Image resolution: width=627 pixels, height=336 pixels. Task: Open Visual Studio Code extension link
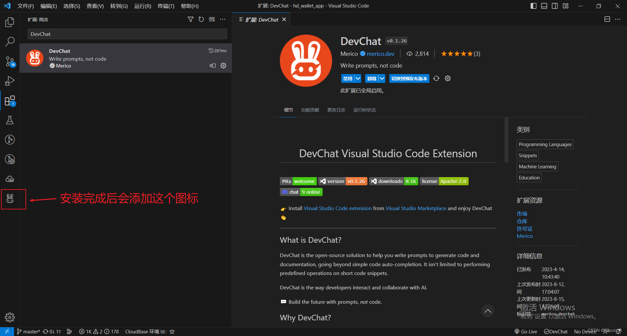coord(338,208)
